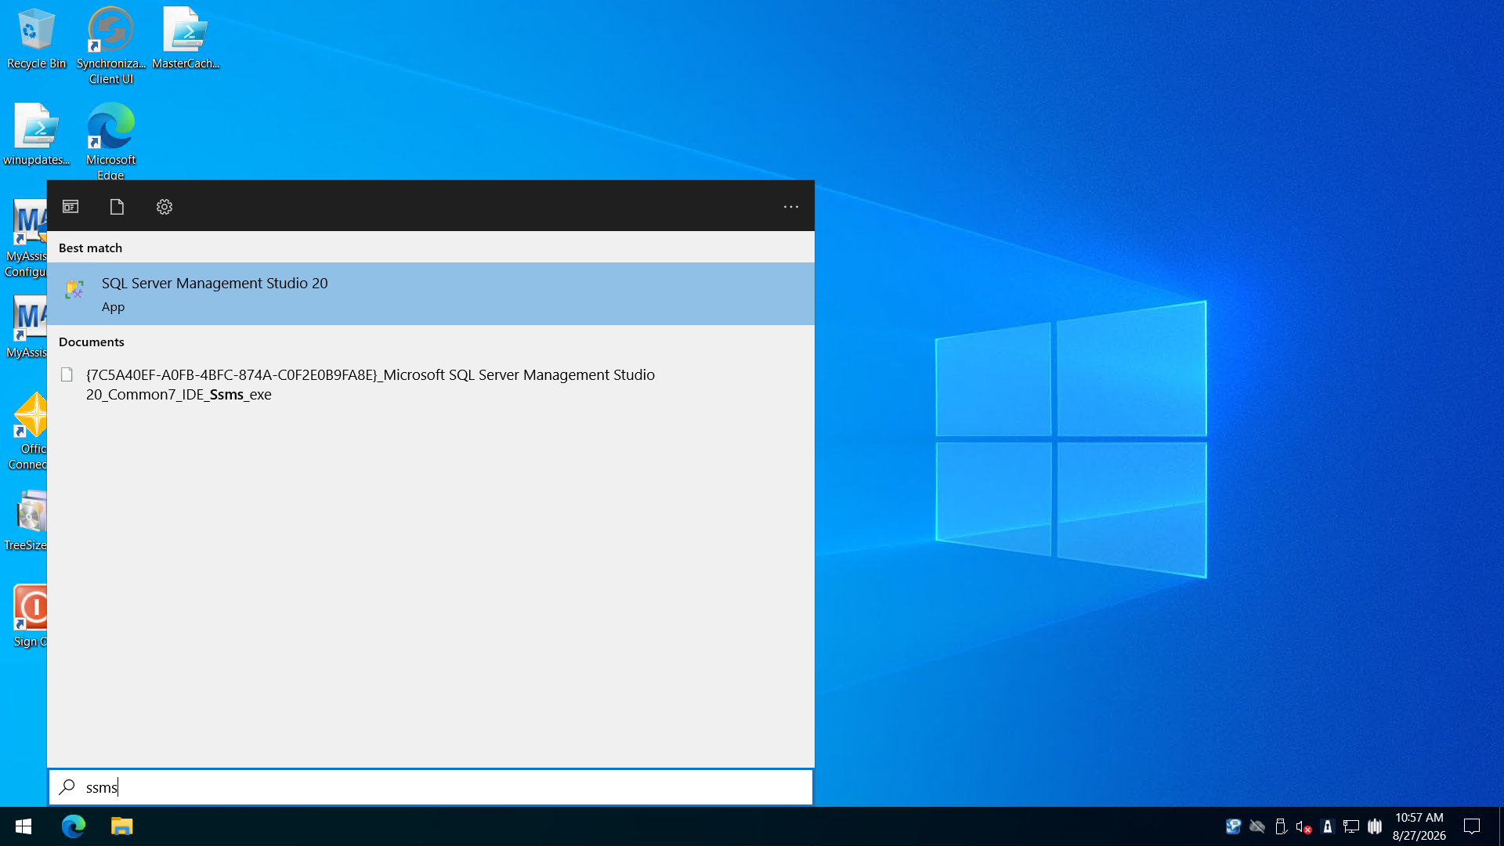The width and height of the screenshot is (1504, 846).
Task: Select the winupdates script desktop icon
Action: [36, 135]
